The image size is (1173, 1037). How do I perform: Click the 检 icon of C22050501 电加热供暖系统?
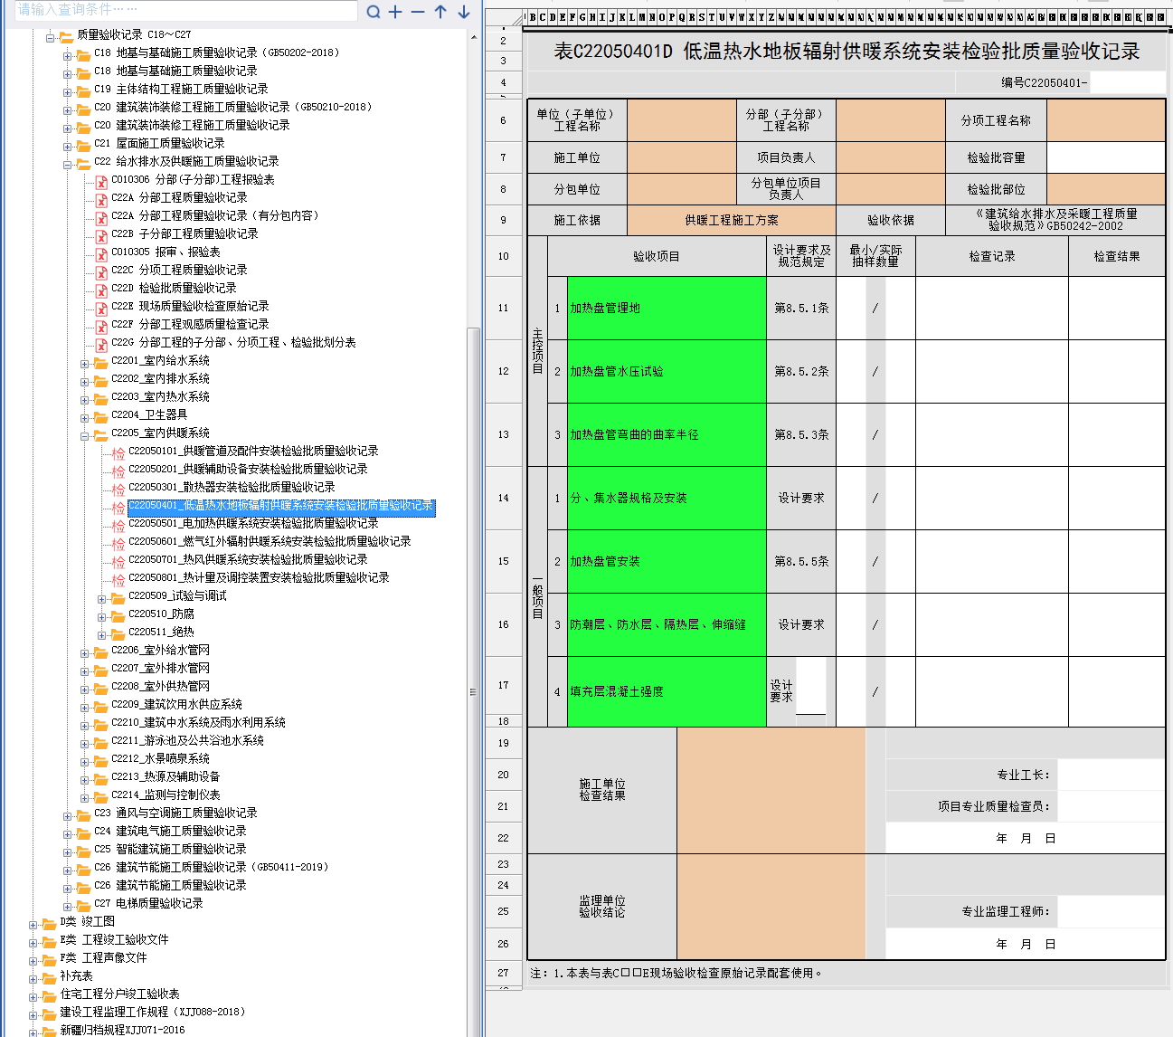tap(118, 525)
